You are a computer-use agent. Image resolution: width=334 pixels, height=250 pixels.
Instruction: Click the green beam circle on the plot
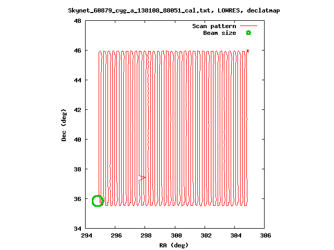coord(98,201)
